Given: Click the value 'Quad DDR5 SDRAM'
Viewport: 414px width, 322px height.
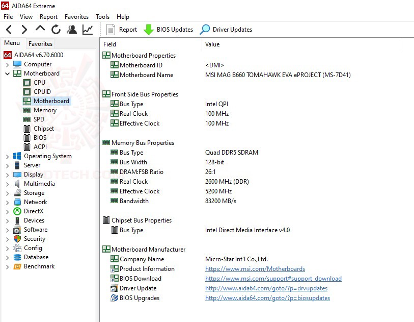Looking at the screenshot, I should [x=232, y=153].
